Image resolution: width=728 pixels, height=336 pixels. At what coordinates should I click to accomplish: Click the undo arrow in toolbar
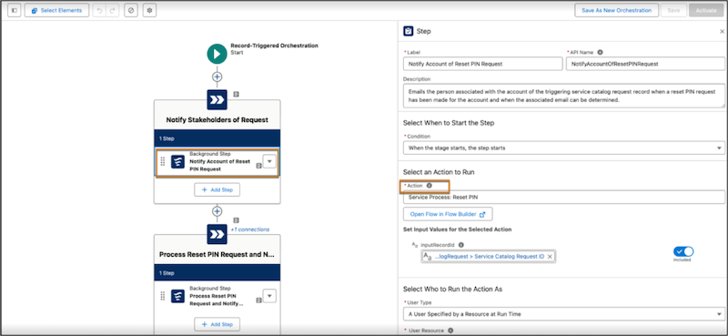coord(99,10)
